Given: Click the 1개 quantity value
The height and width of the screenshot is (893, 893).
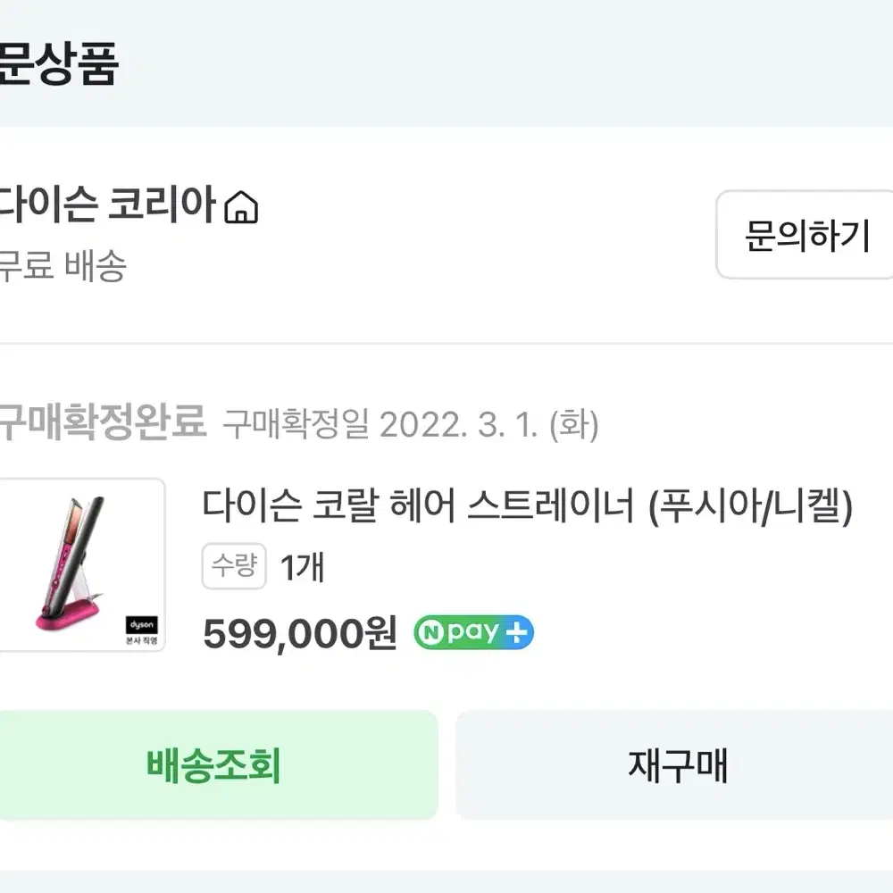Looking at the screenshot, I should pyautogui.click(x=303, y=567).
